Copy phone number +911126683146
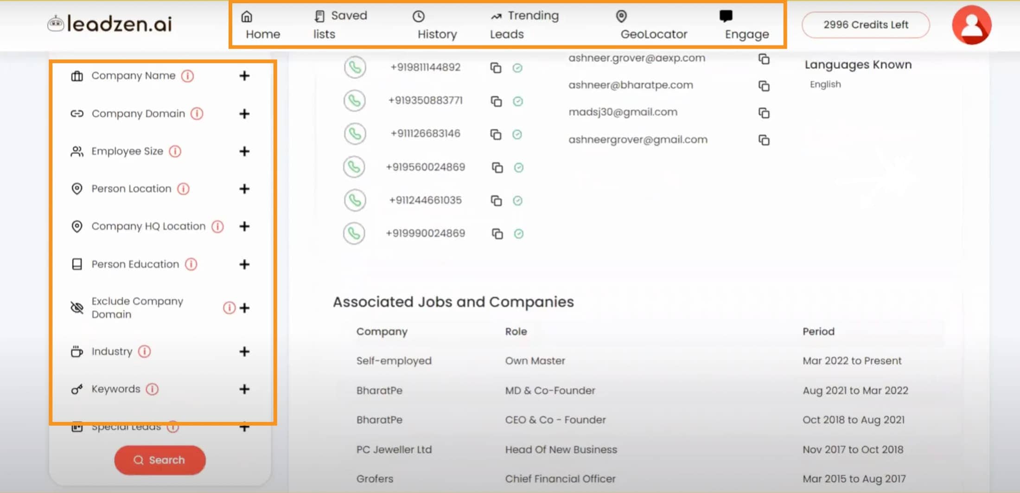The width and height of the screenshot is (1020, 493). (496, 134)
